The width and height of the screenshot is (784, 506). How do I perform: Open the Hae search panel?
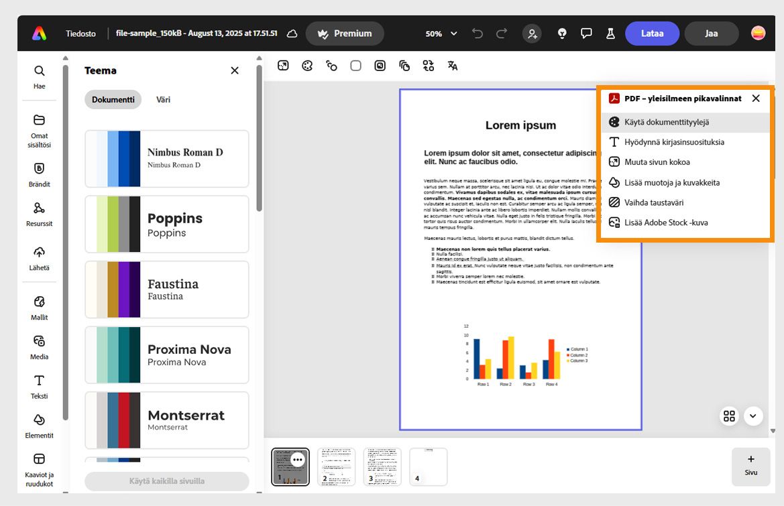39,77
